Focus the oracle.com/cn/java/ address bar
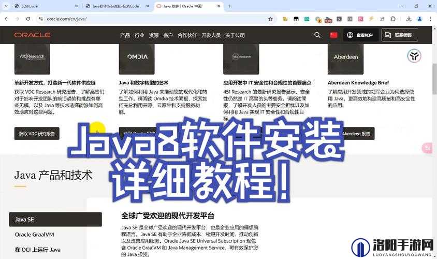The width and height of the screenshot is (437, 259). (x=156, y=19)
